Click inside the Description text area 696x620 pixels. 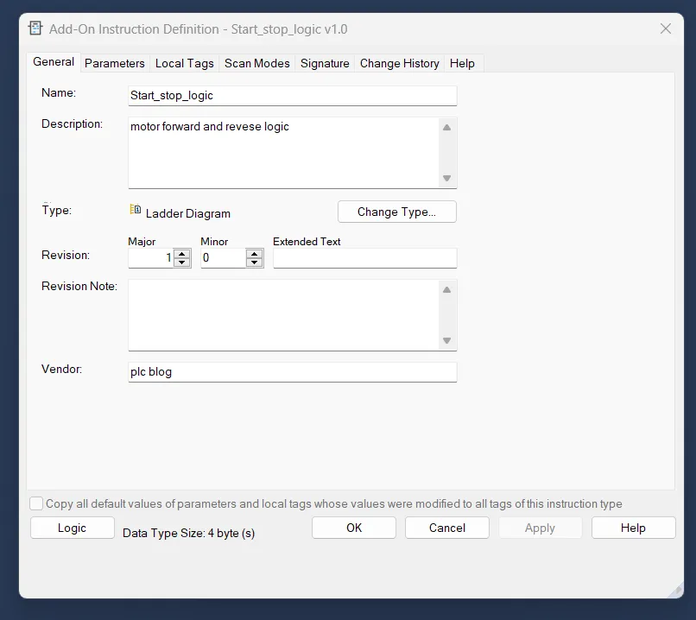284,153
